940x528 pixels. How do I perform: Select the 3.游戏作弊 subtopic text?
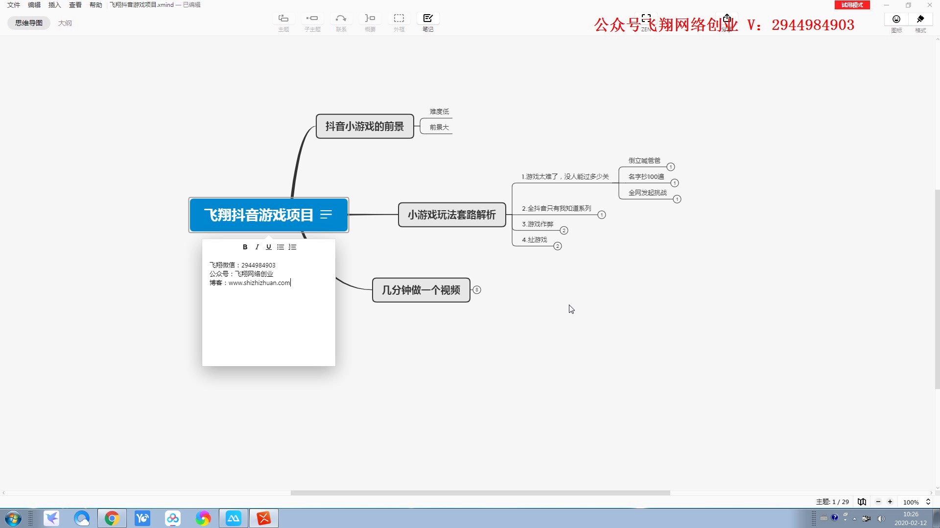pos(538,224)
